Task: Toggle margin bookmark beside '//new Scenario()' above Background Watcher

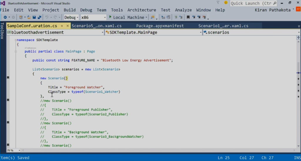Action: click(x=8, y=122)
